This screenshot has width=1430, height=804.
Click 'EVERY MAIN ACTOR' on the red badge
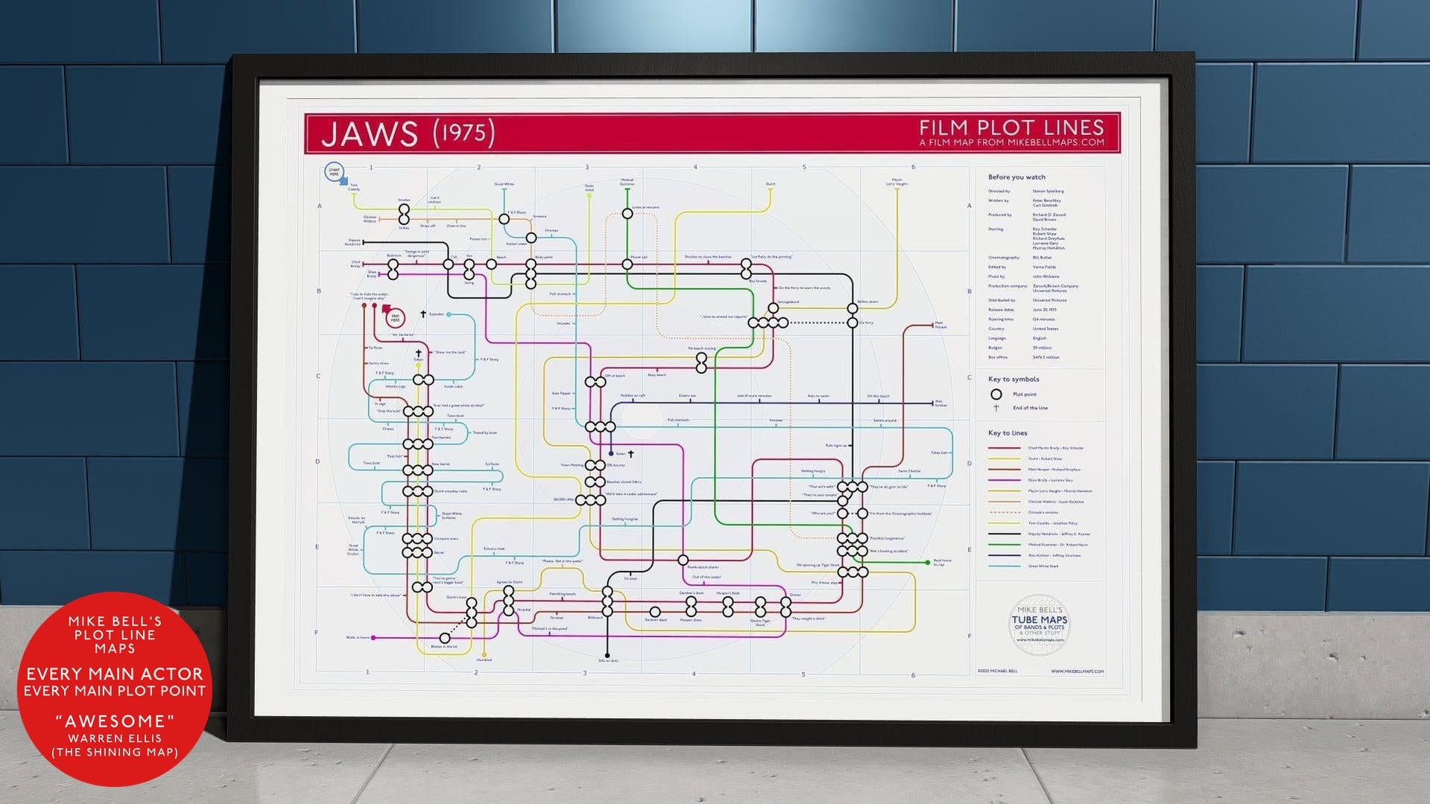pos(115,674)
